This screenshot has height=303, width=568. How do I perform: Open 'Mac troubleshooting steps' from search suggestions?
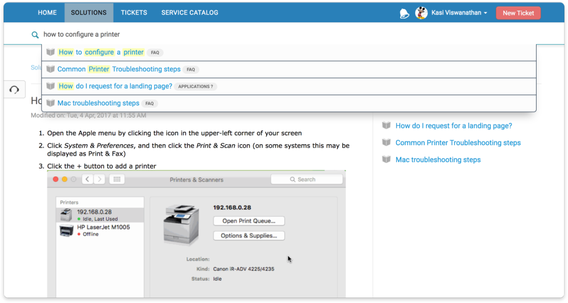98,103
